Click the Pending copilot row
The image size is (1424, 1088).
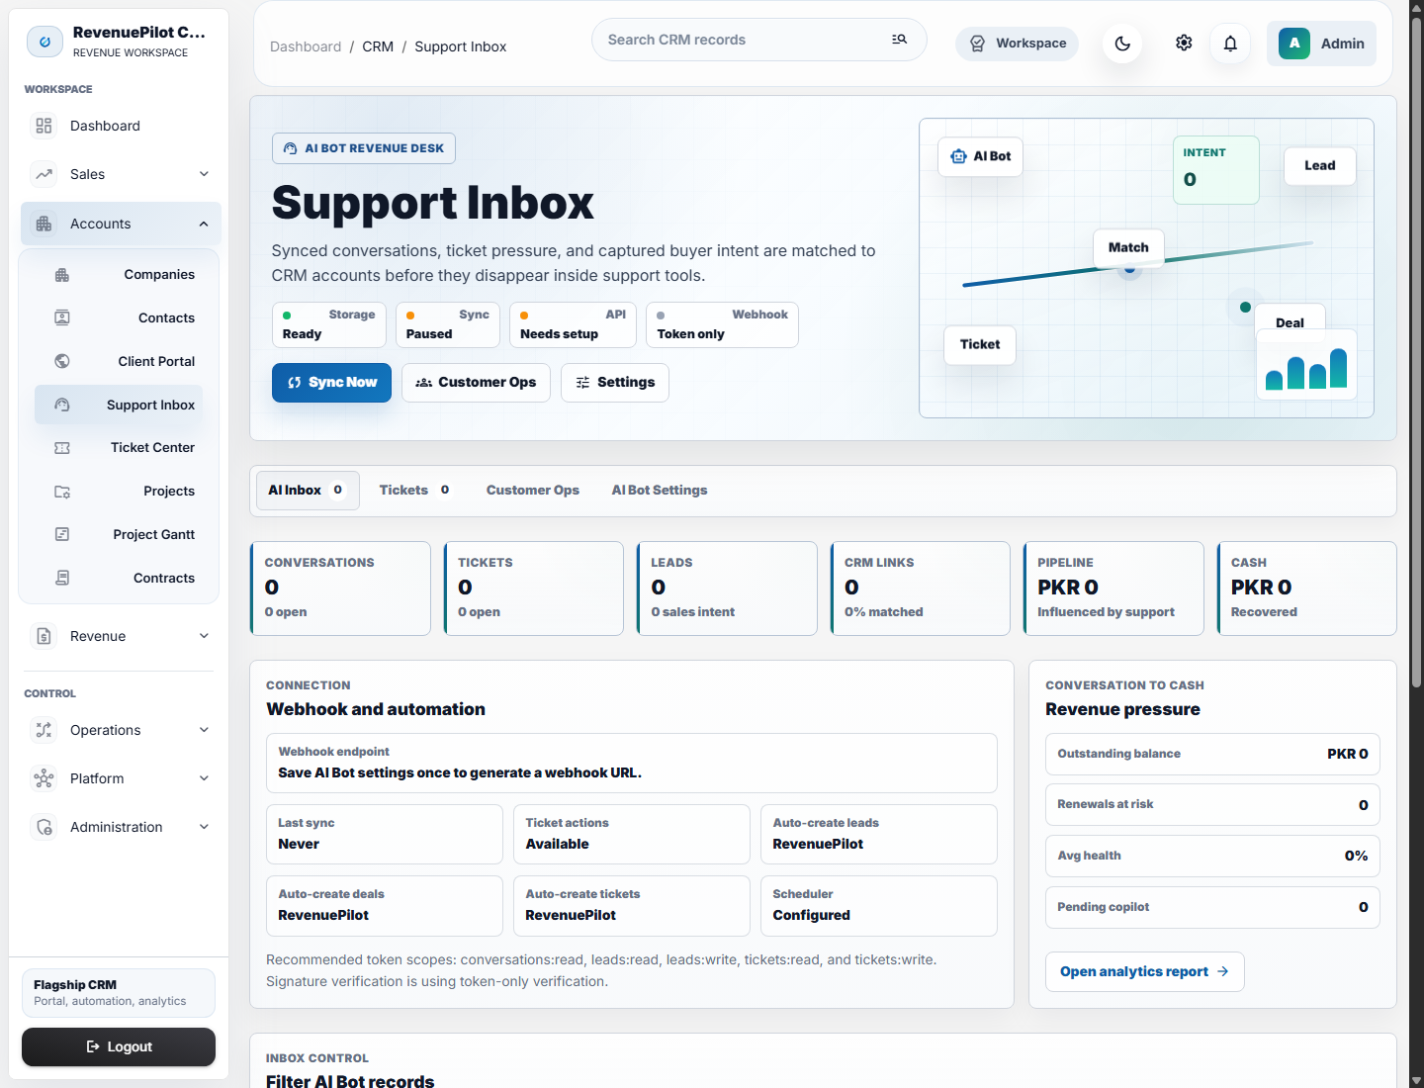coord(1212,908)
